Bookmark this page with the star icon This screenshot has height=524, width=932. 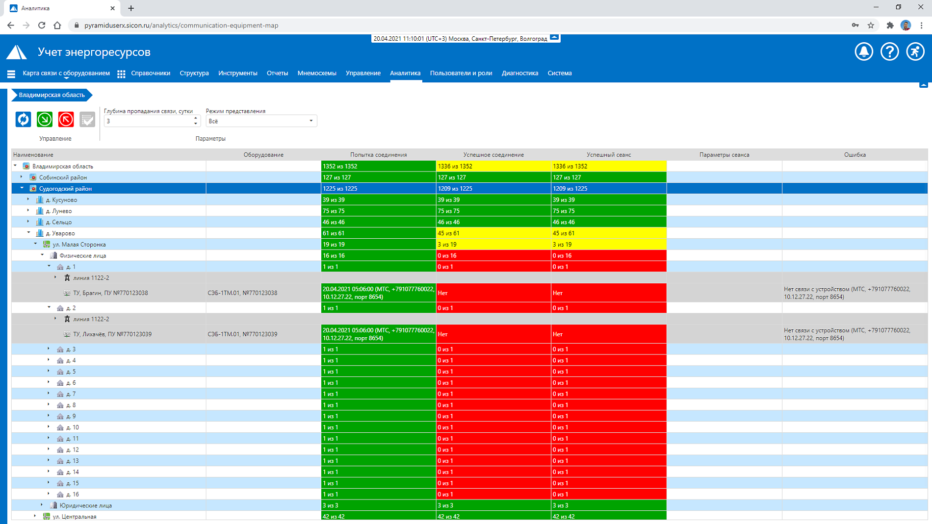point(871,25)
